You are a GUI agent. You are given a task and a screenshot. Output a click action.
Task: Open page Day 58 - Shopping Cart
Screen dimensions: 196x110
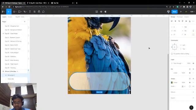tap(12, 26)
